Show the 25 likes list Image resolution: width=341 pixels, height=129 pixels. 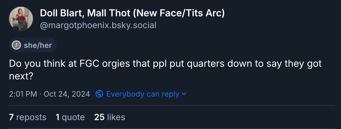coord(110,117)
